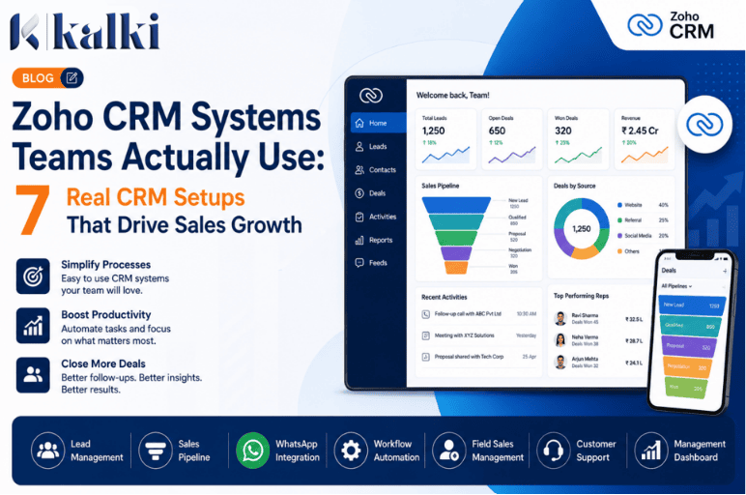Click the 'Boost Productivity' heading

click(x=105, y=314)
